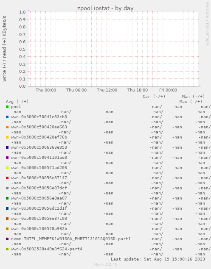Click the 'Max (-/+)' column header
This screenshot has width=211, height=269.
pyautogui.click(x=191, y=102)
